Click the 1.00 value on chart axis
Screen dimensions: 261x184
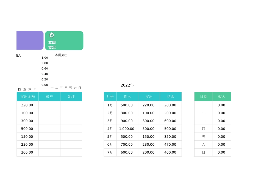tap(45, 58)
